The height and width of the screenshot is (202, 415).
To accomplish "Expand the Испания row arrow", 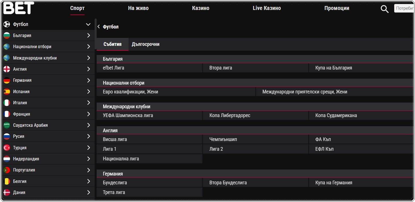I will [88, 91].
